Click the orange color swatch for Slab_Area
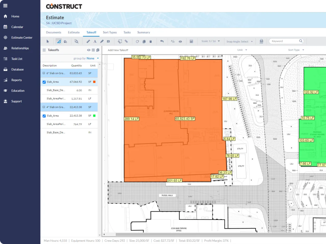 coord(94,82)
